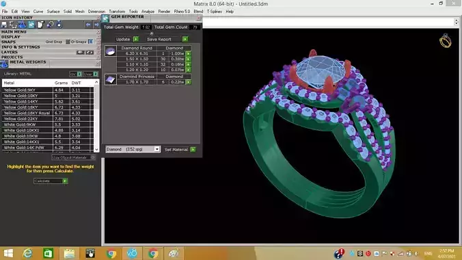Click the Calculate button

[51, 181]
